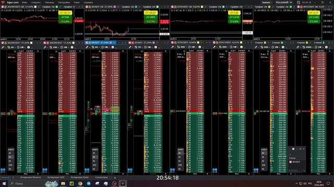Open wrench settings of ETH/USDT -0,61% order book
Viewport: 334px width, 187px height.
click(x=214, y=47)
